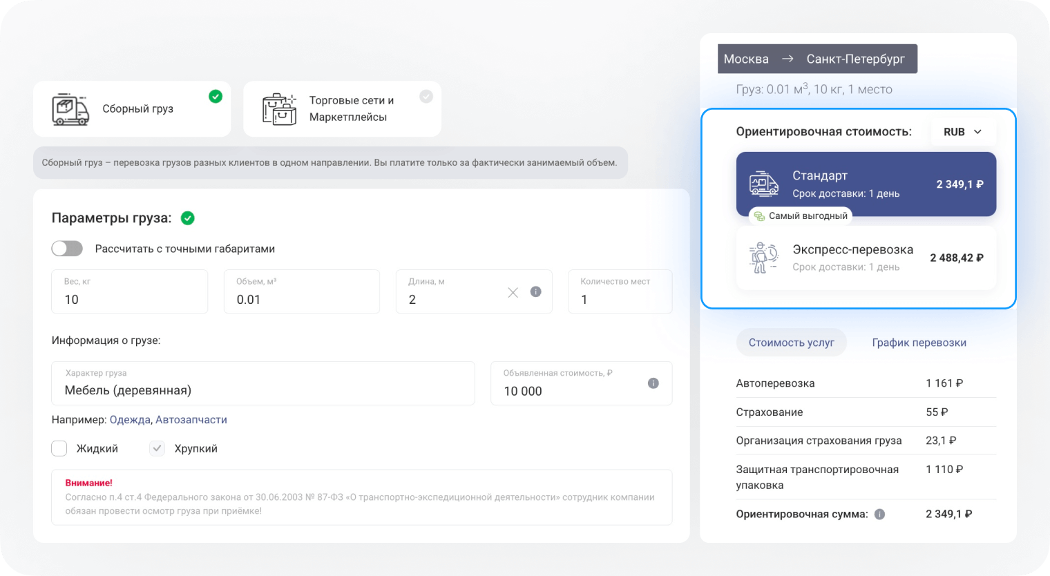Click the info icon in Длина field
Viewport: 1050px width, 576px height.
(535, 291)
